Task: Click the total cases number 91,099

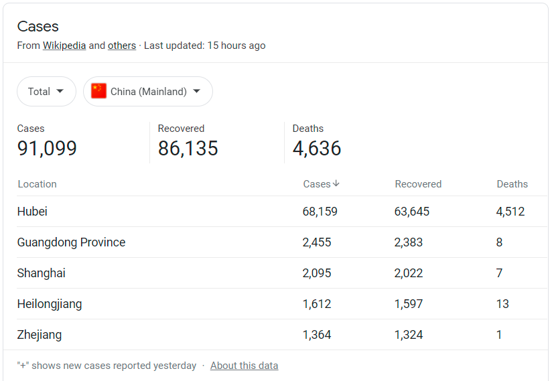Action: click(47, 148)
